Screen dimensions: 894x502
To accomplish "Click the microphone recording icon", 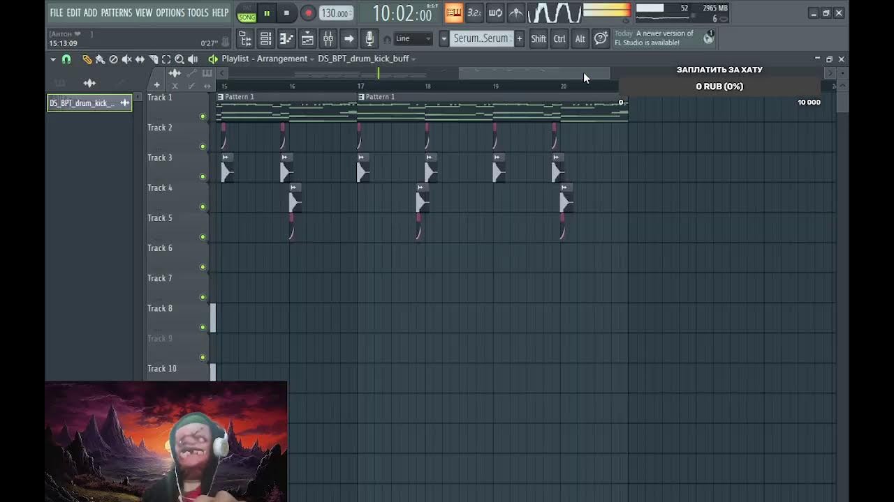I will [x=369, y=39].
